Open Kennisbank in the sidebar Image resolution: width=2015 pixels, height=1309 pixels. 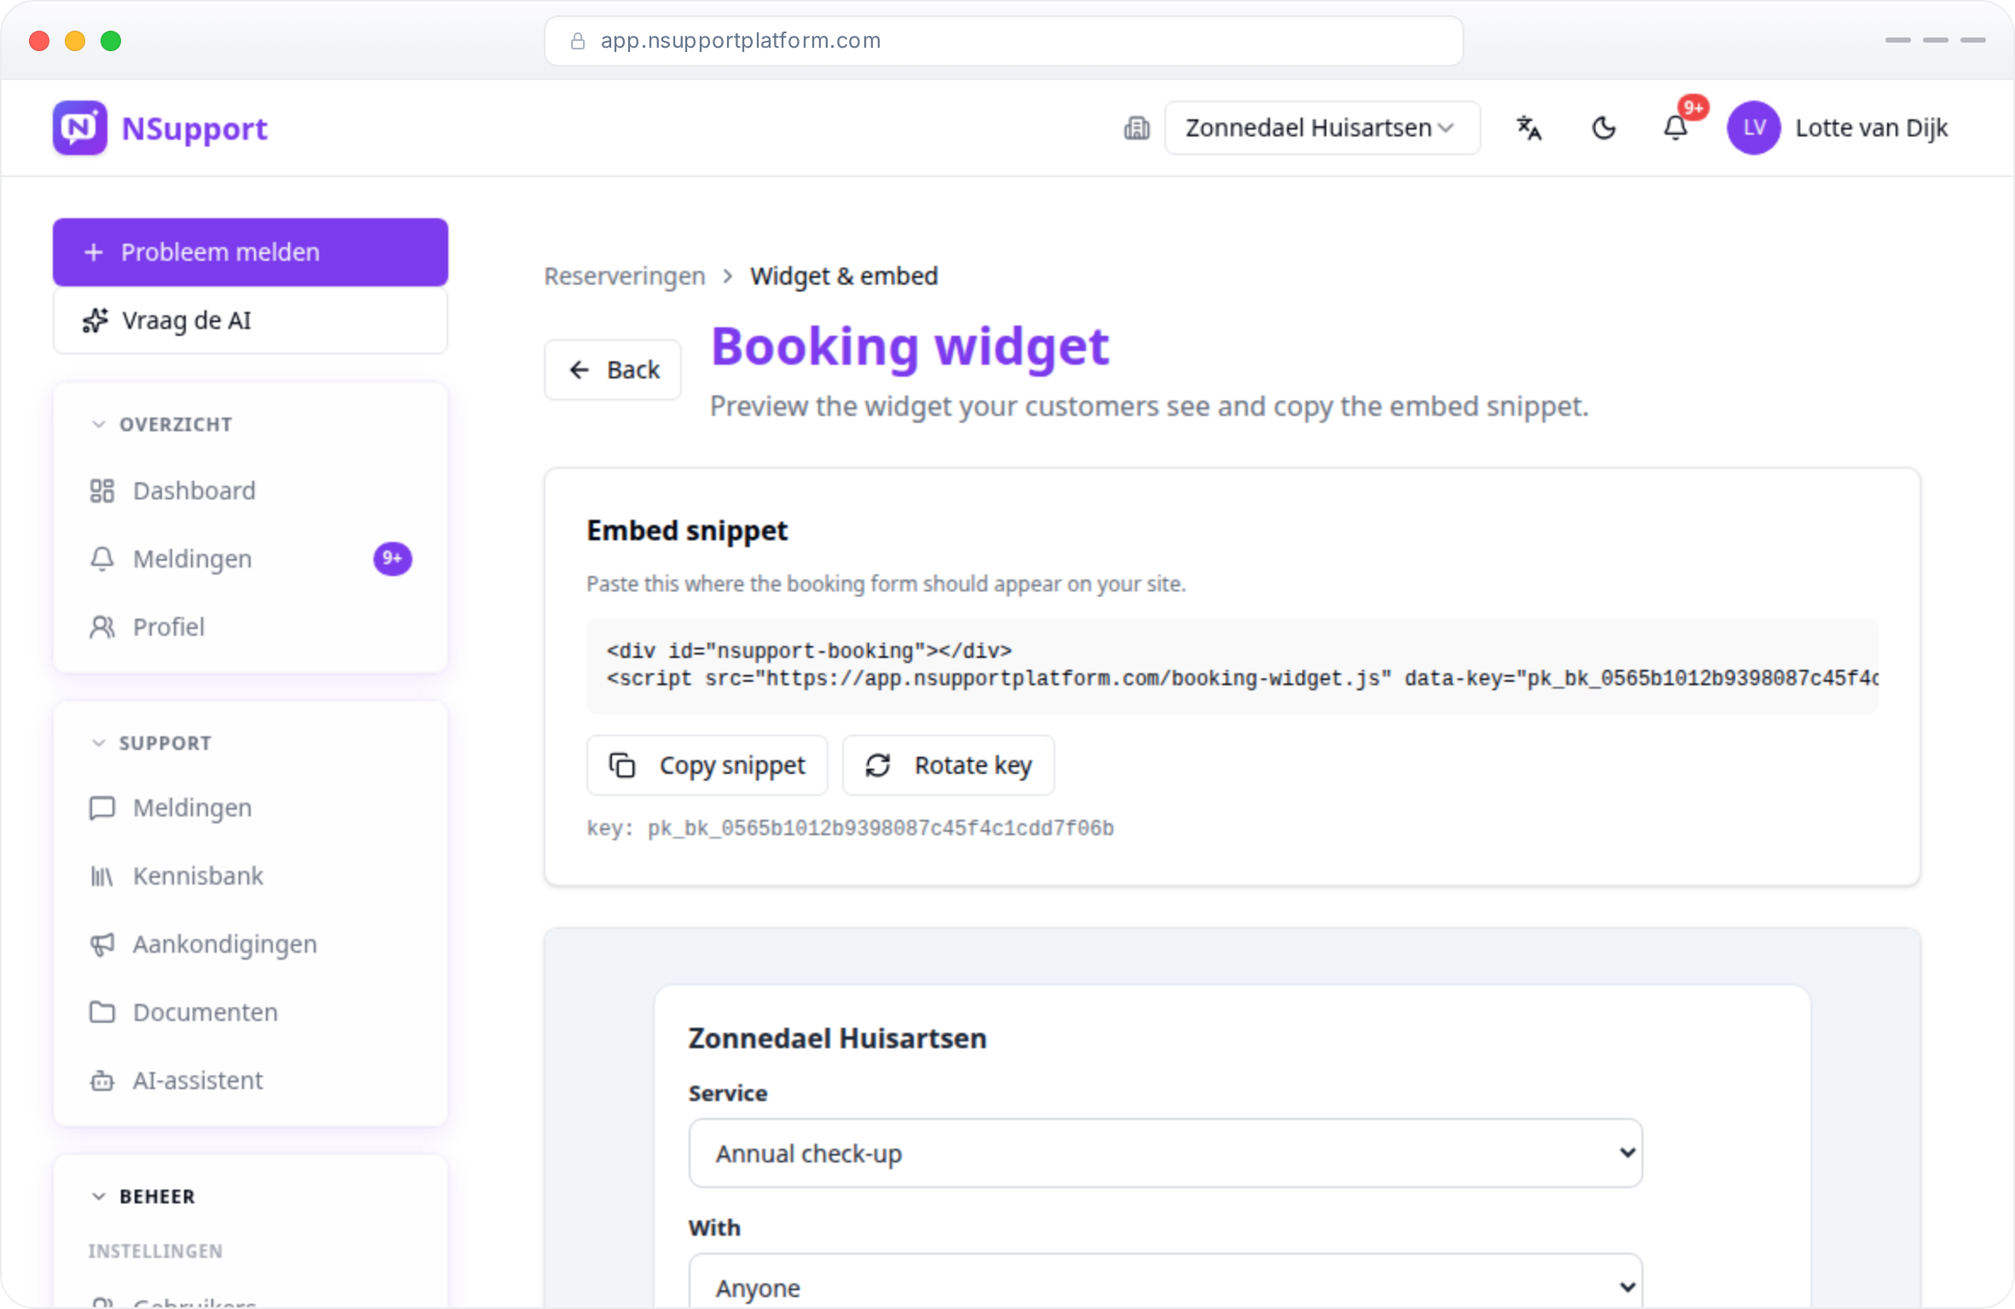click(x=251, y=876)
